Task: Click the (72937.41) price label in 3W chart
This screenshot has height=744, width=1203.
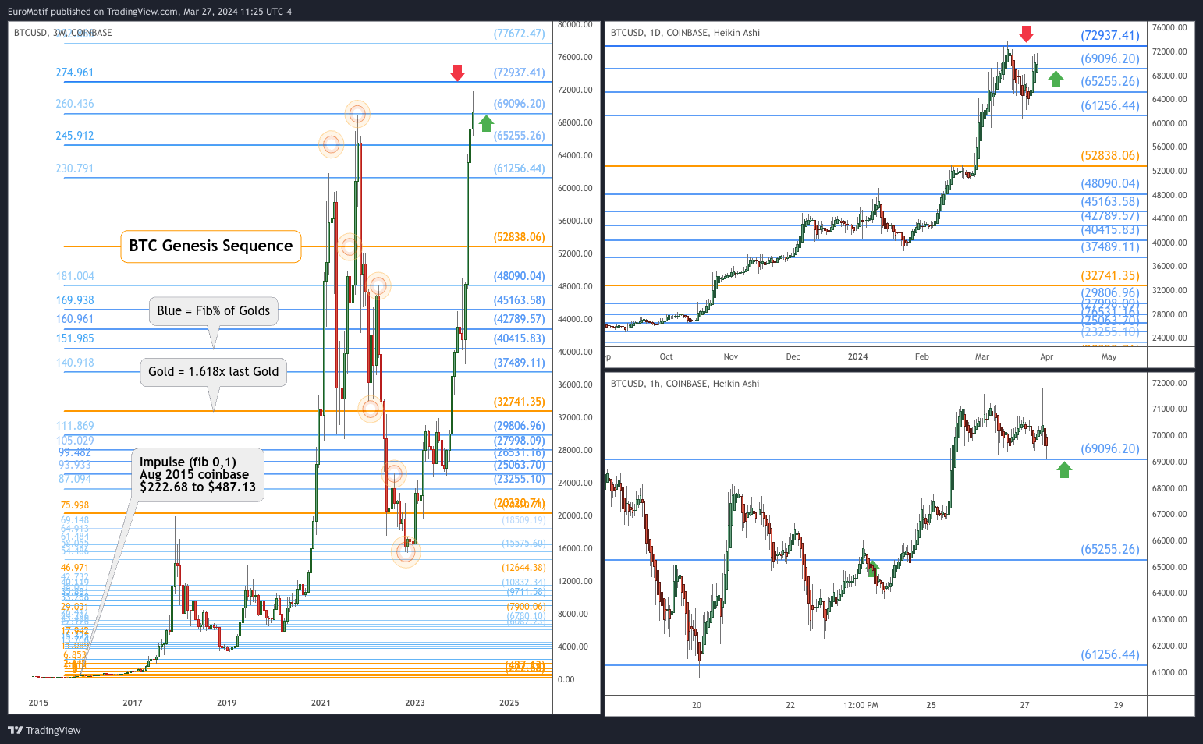Action: point(520,73)
